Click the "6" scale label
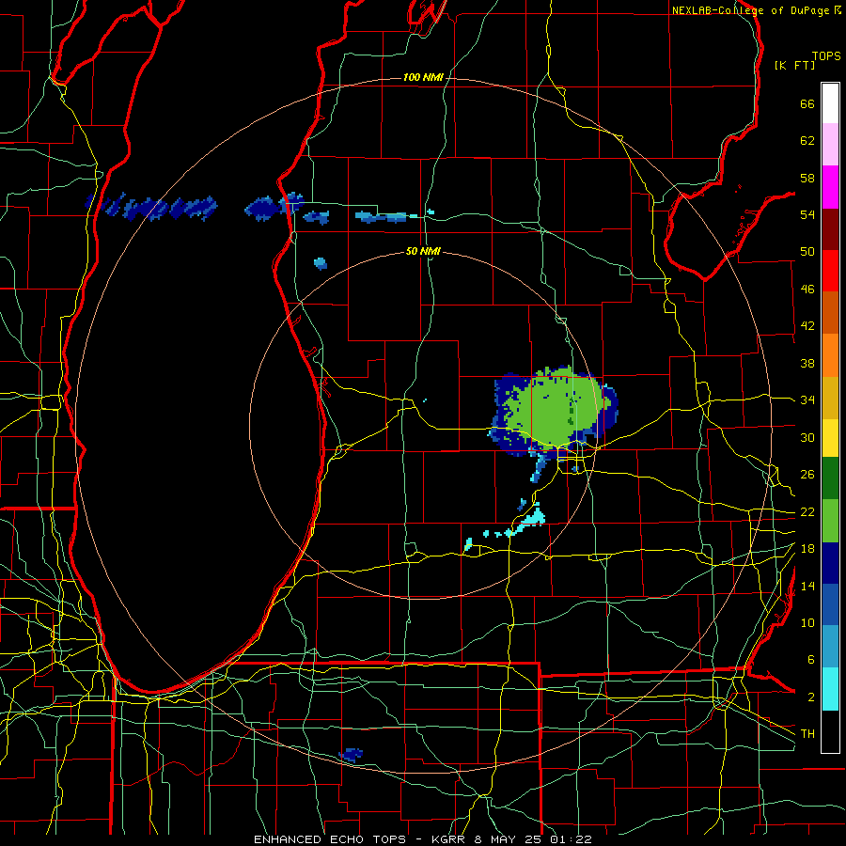The width and height of the screenshot is (846, 846). click(810, 660)
